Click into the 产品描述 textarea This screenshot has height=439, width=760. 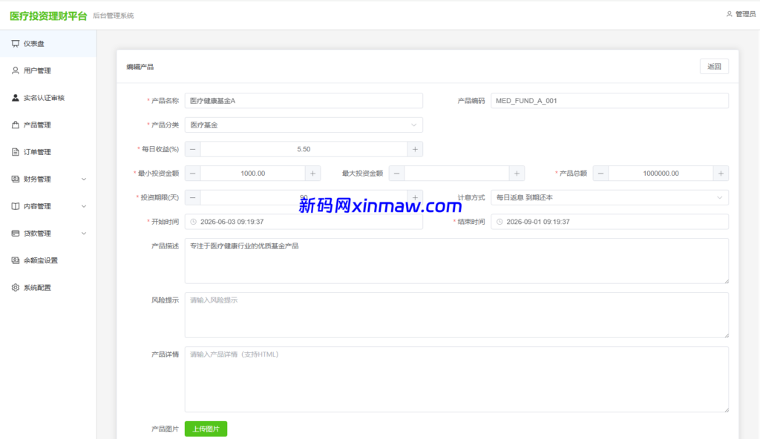click(x=456, y=261)
